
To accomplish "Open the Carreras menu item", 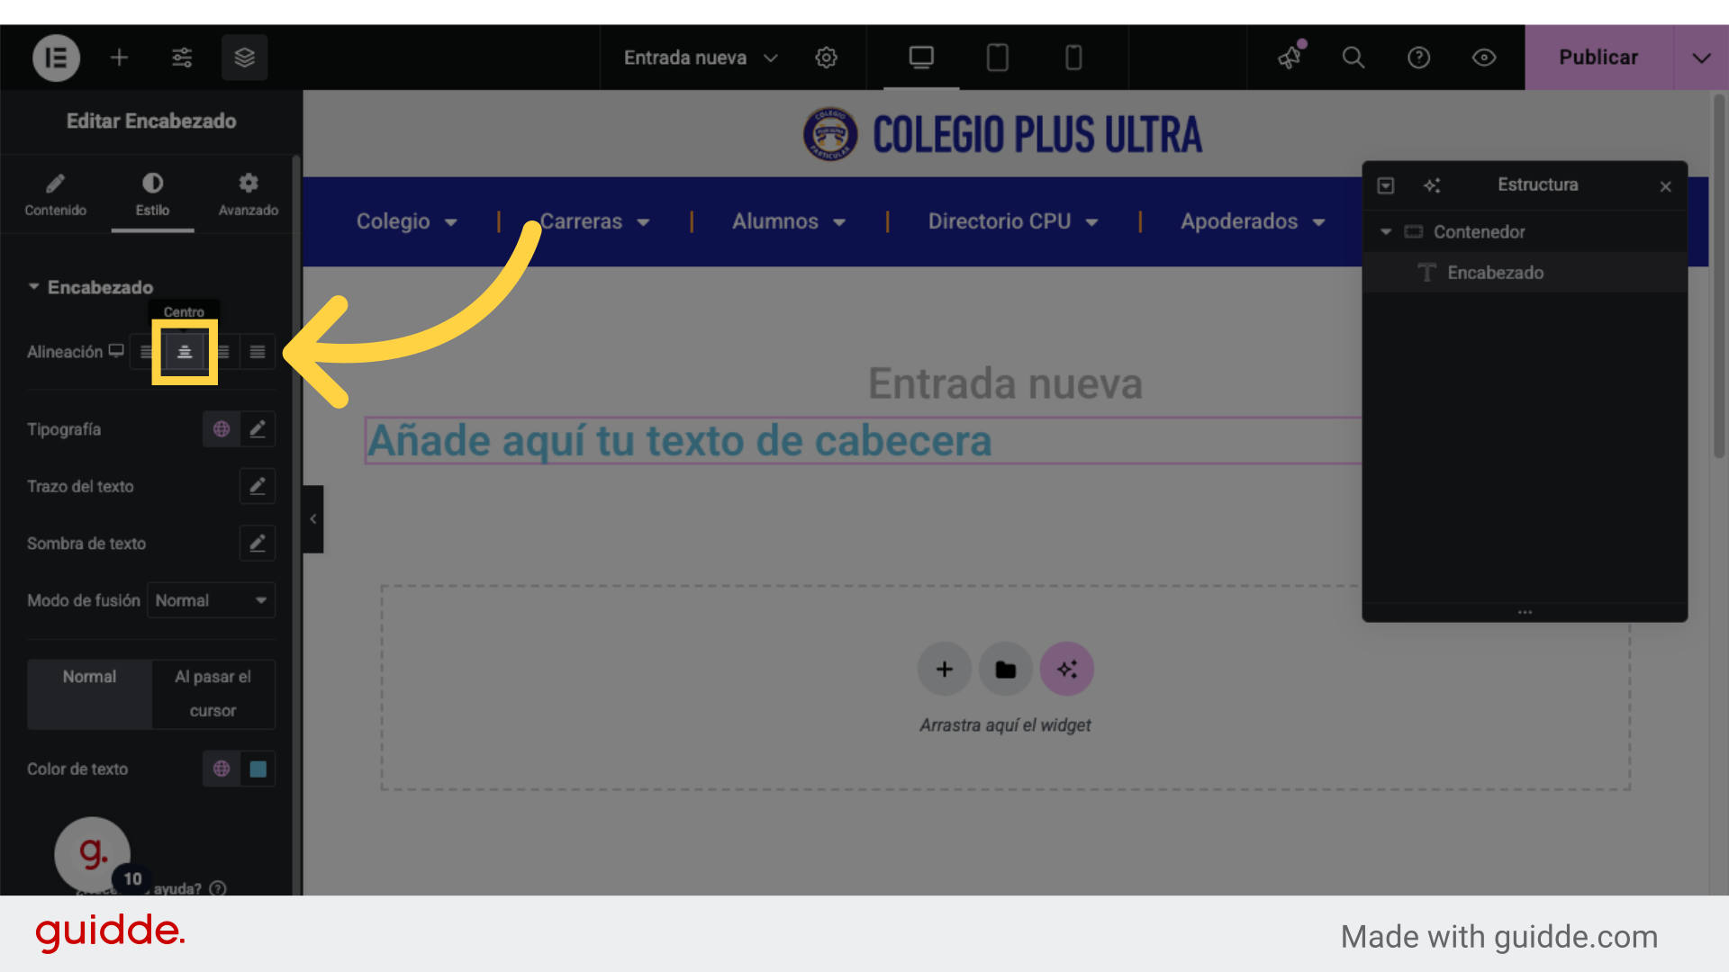I will [x=581, y=221].
